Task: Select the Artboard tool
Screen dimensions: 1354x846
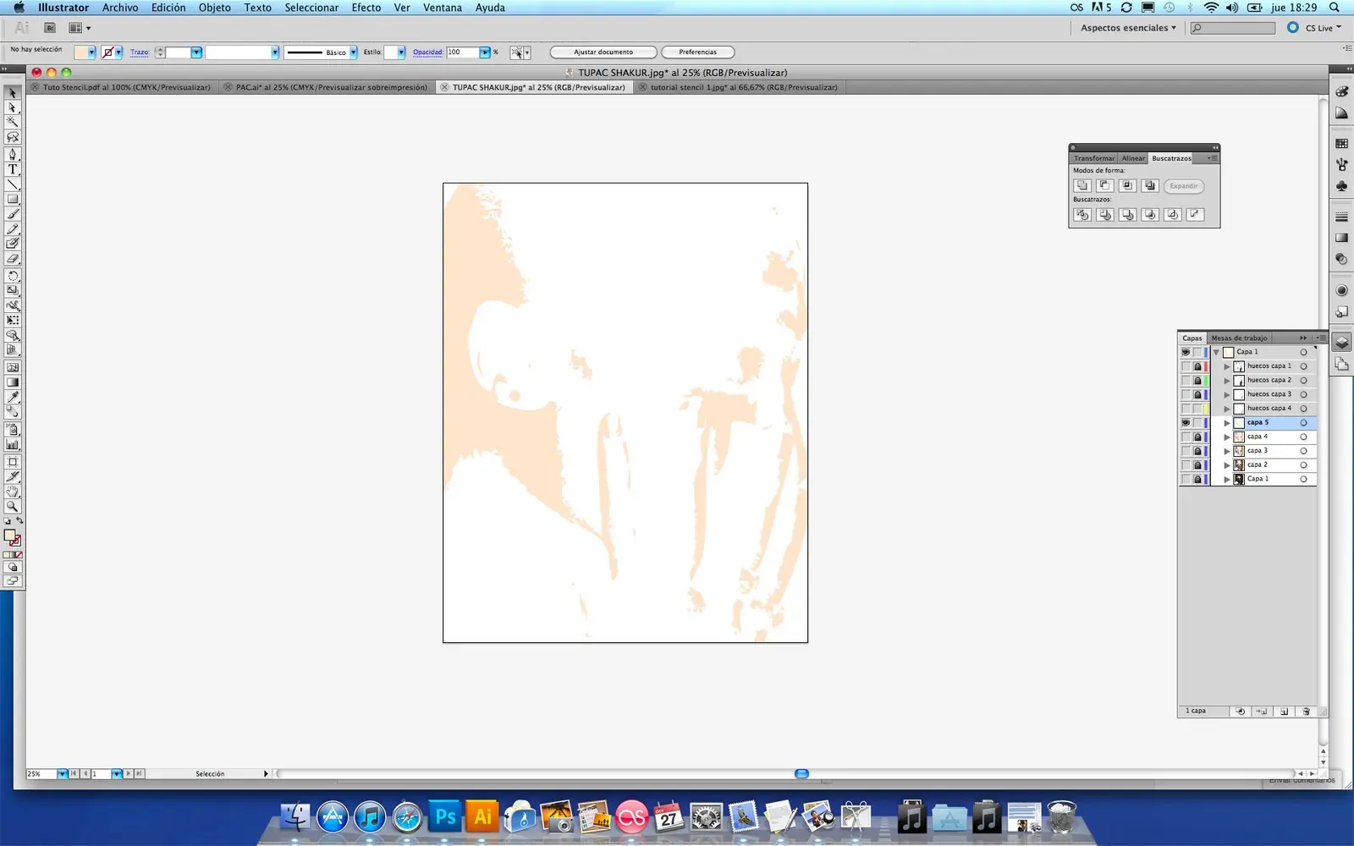Action: (x=13, y=462)
